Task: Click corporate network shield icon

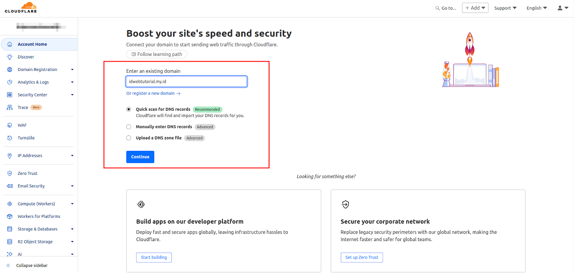Action: (x=345, y=204)
